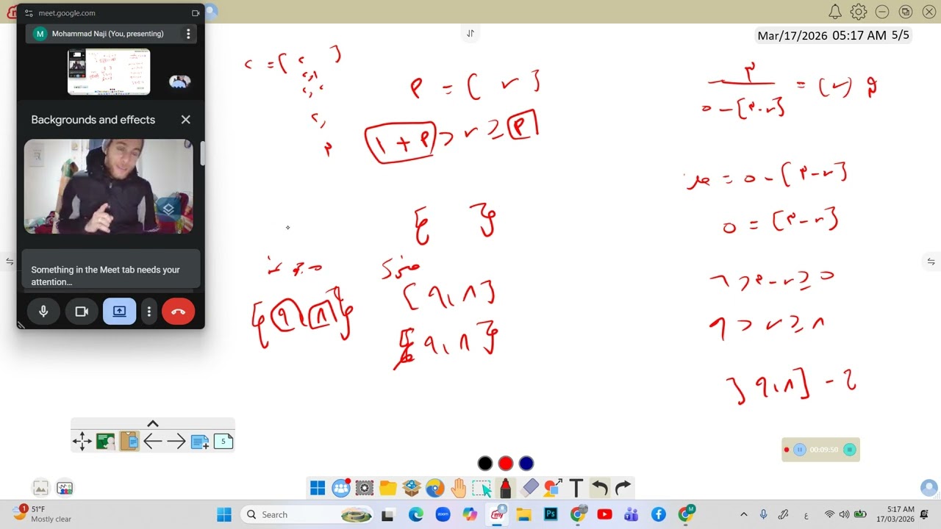Open the page 5 list icon
This screenshot has height=529, width=941.
tap(223, 441)
